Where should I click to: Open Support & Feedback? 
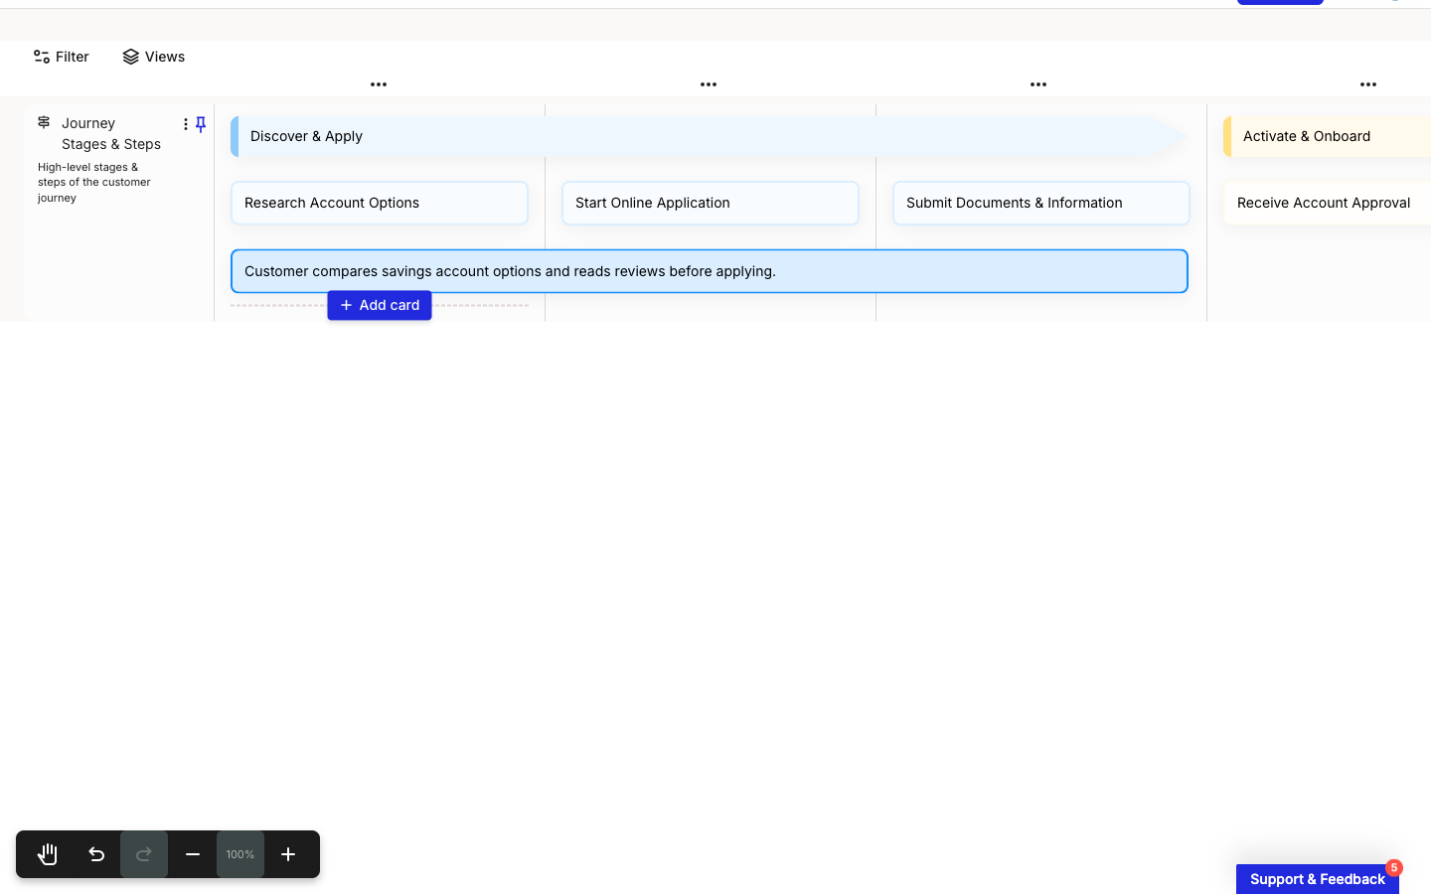pyautogui.click(x=1318, y=879)
